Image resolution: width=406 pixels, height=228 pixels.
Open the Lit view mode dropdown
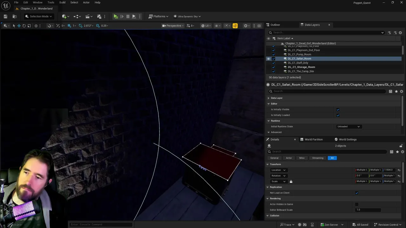click(206, 26)
